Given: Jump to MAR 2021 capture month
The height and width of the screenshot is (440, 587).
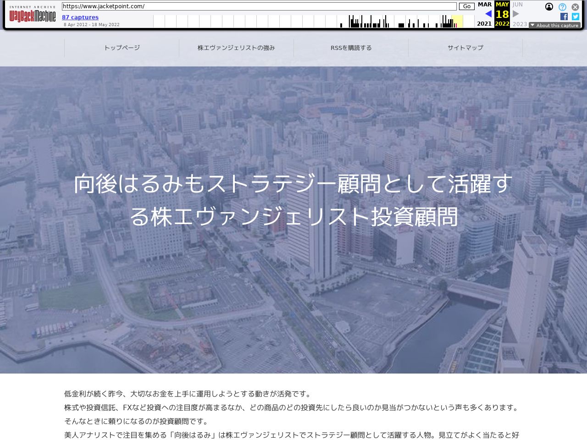Looking at the screenshot, I should (484, 5).
